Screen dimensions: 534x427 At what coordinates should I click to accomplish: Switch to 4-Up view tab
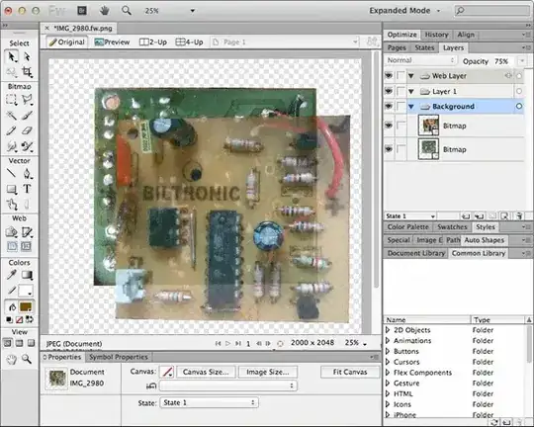click(189, 43)
